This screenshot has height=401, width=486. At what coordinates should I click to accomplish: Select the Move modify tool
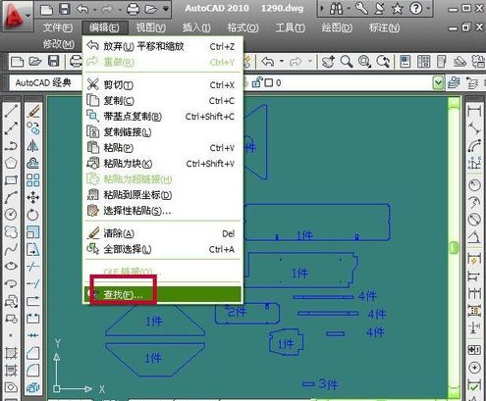33,197
